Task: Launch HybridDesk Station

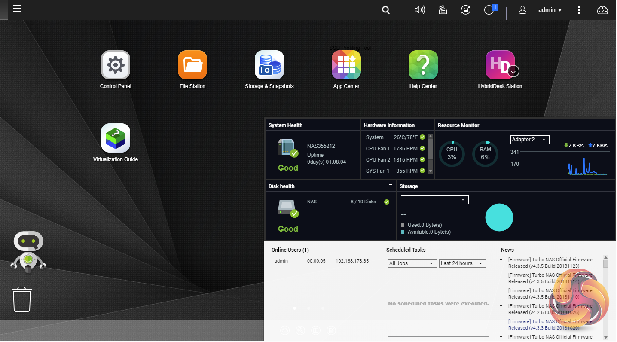Action: [500, 65]
